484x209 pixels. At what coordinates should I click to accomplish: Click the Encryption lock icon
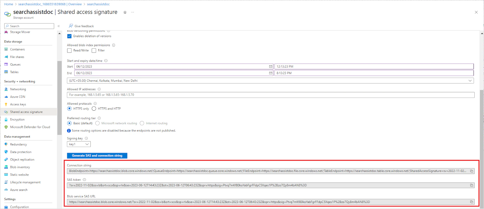point(6,119)
